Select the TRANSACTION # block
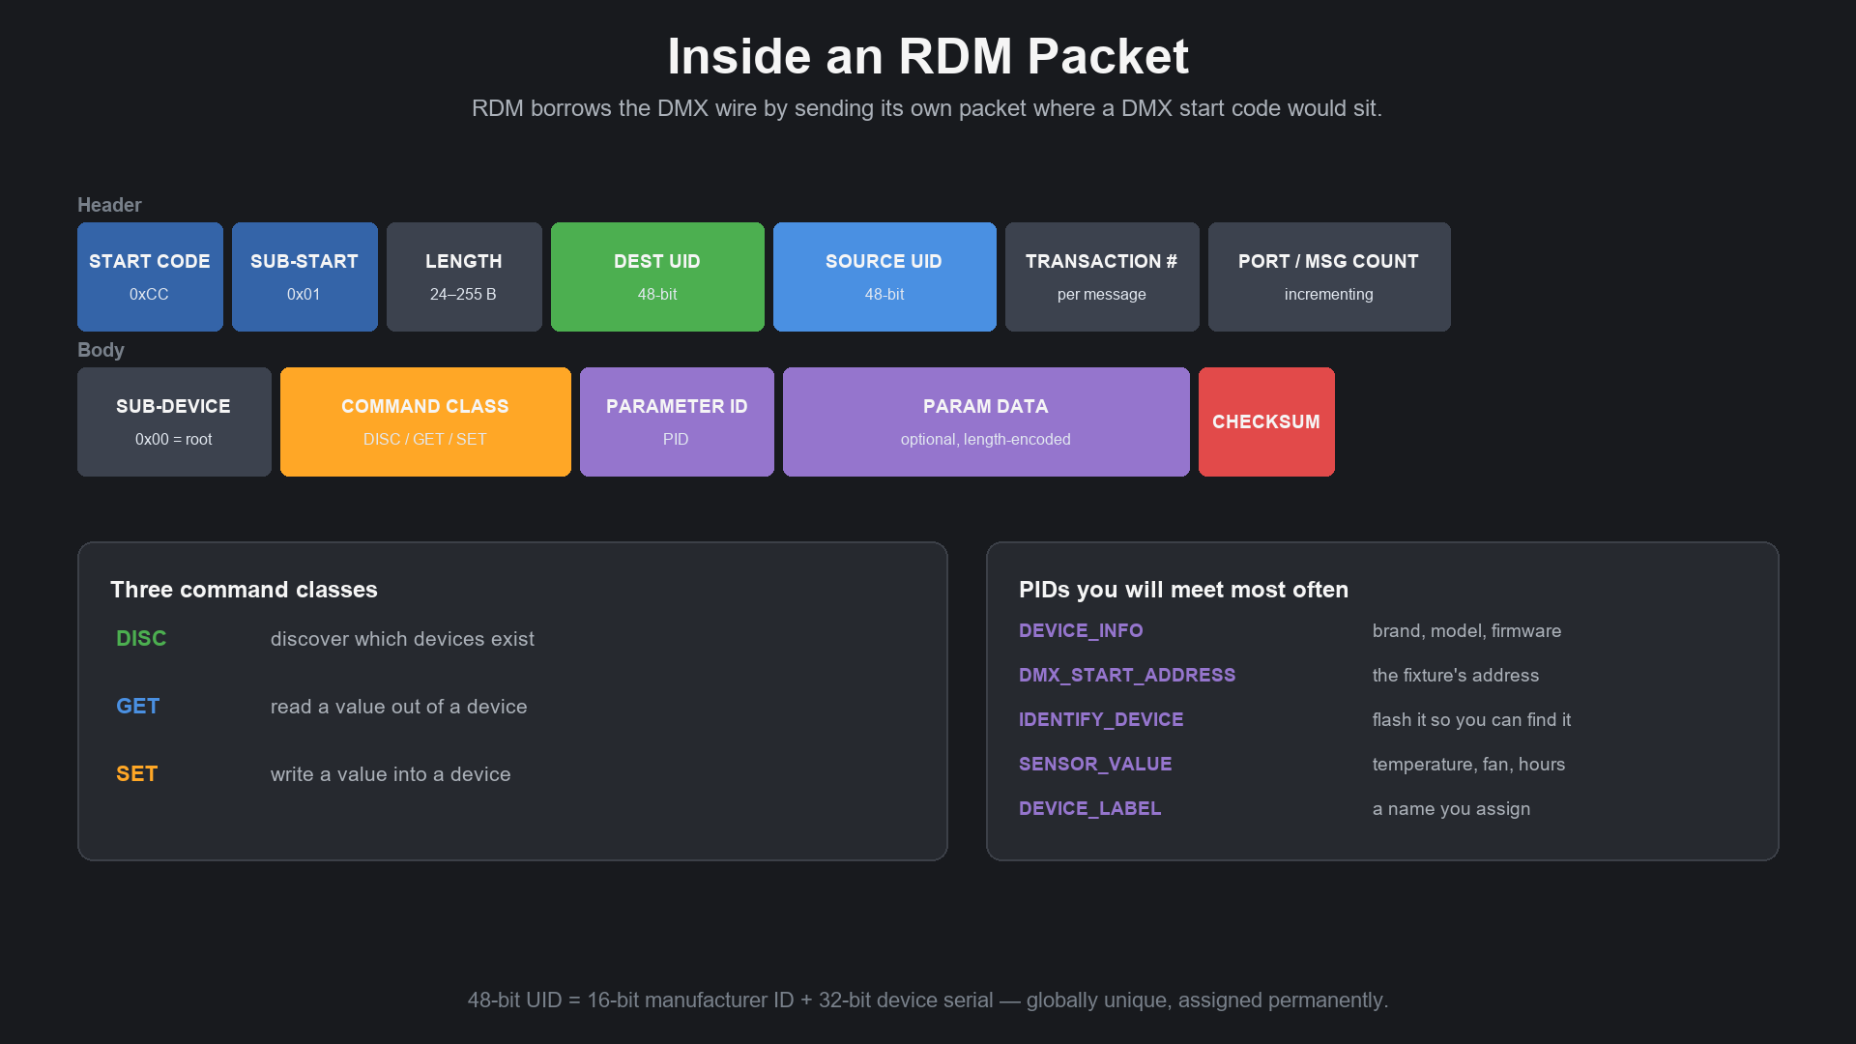 pyautogui.click(x=1102, y=276)
